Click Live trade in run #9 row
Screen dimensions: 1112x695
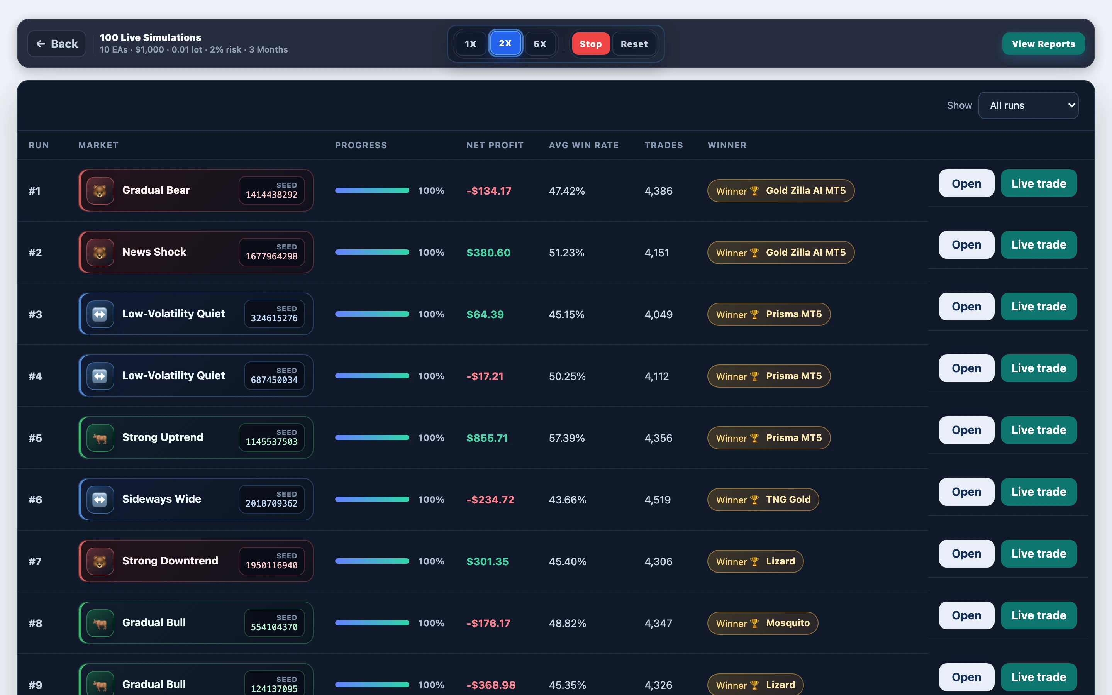(x=1039, y=677)
